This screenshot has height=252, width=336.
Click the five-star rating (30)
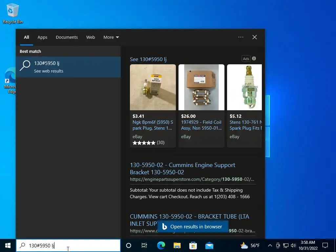tap(149, 143)
